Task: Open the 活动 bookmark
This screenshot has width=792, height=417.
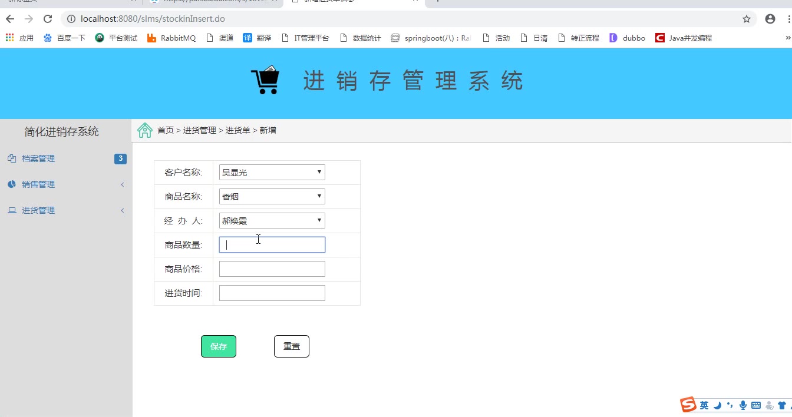Action: tap(496, 38)
